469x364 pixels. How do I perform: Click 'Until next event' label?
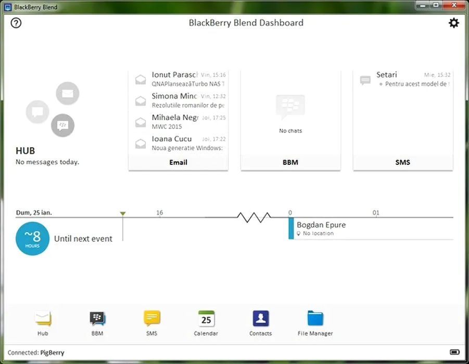tap(83, 239)
